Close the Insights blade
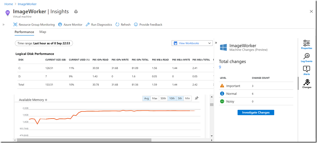Image resolution: width=317 pixels, height=143 pixels. coord(311,11)
